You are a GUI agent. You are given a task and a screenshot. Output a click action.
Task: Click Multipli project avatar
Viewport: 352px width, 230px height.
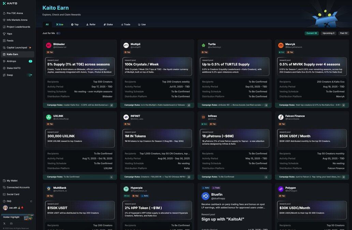126,46
